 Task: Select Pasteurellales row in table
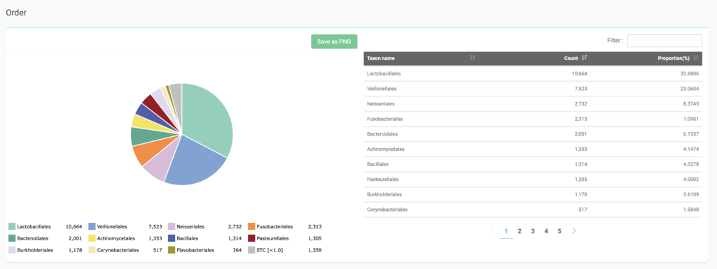point(533,179)
